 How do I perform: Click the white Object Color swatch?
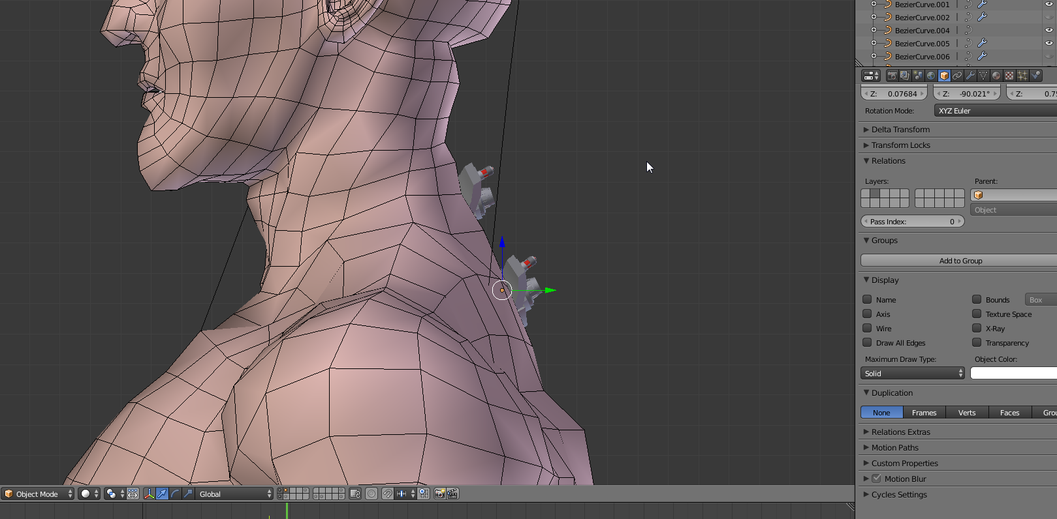click(1014, 374)
